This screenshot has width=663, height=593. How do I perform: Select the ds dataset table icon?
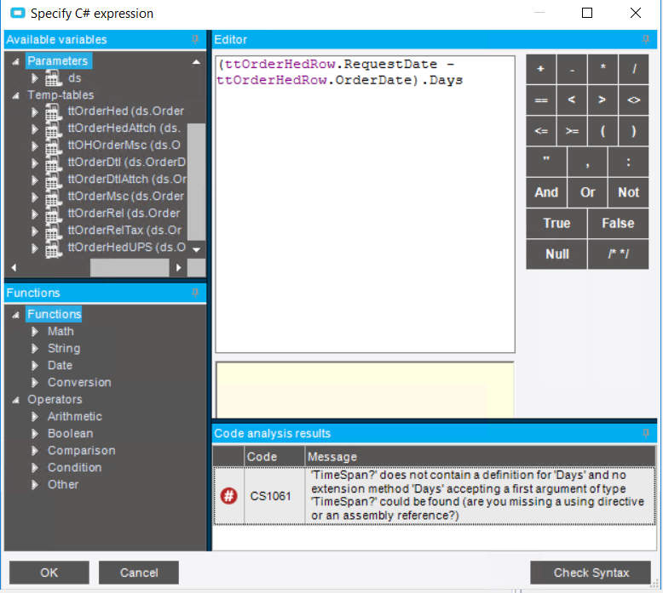[x=54, y=78]
